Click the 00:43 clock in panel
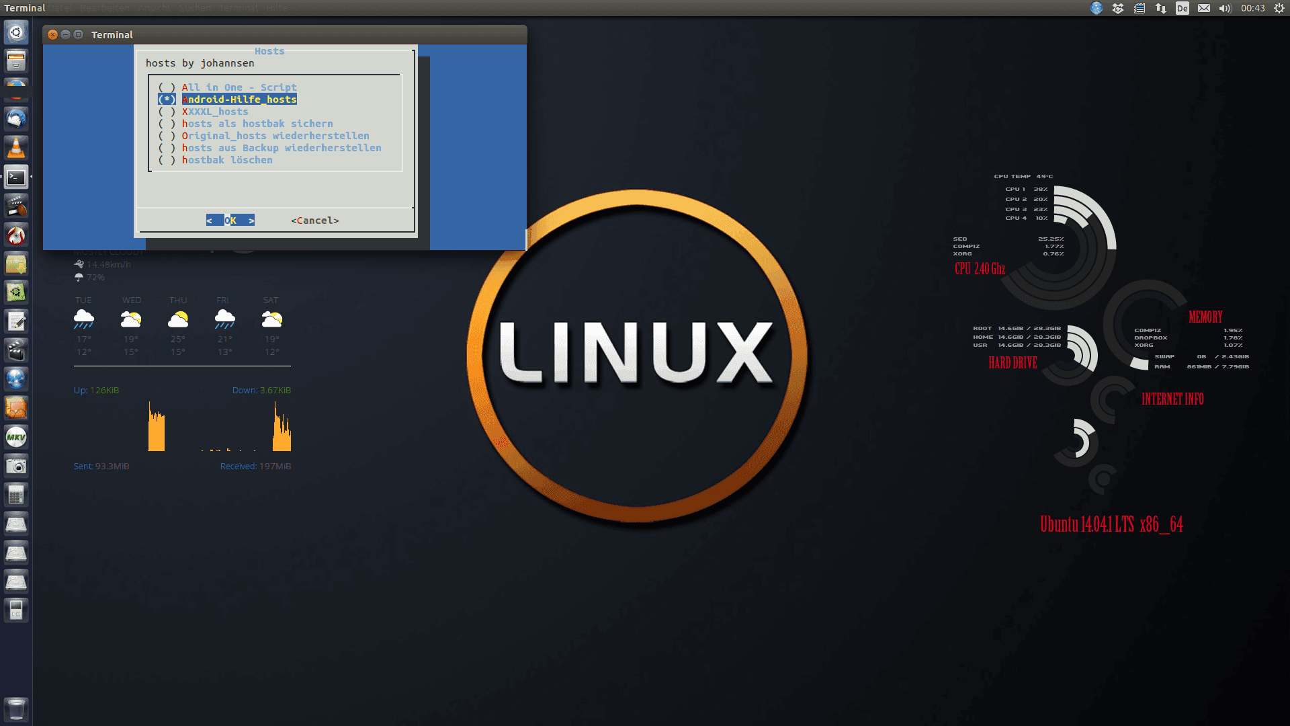The image size is (1290, 726). click(1253, 8)
